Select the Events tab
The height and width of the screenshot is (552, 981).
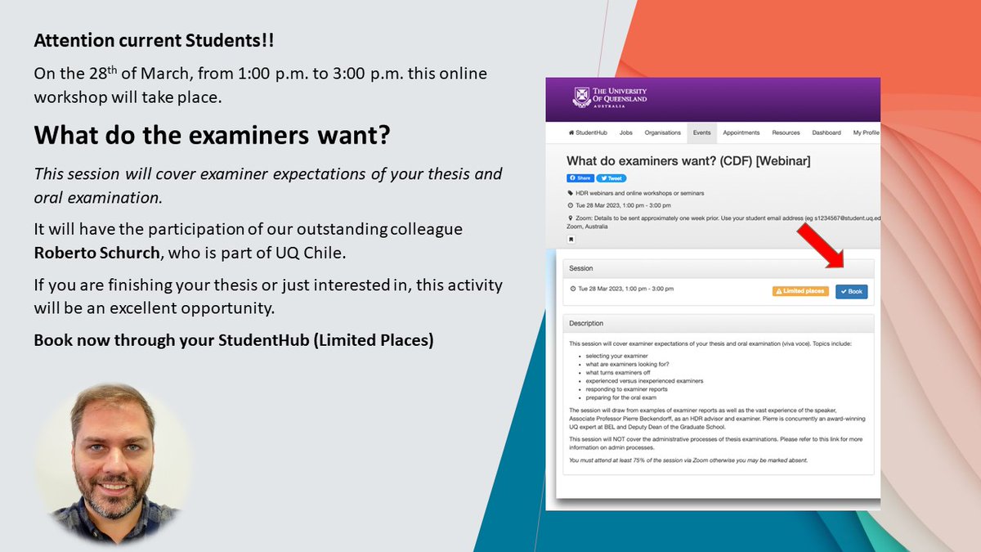tap(701, 132)
